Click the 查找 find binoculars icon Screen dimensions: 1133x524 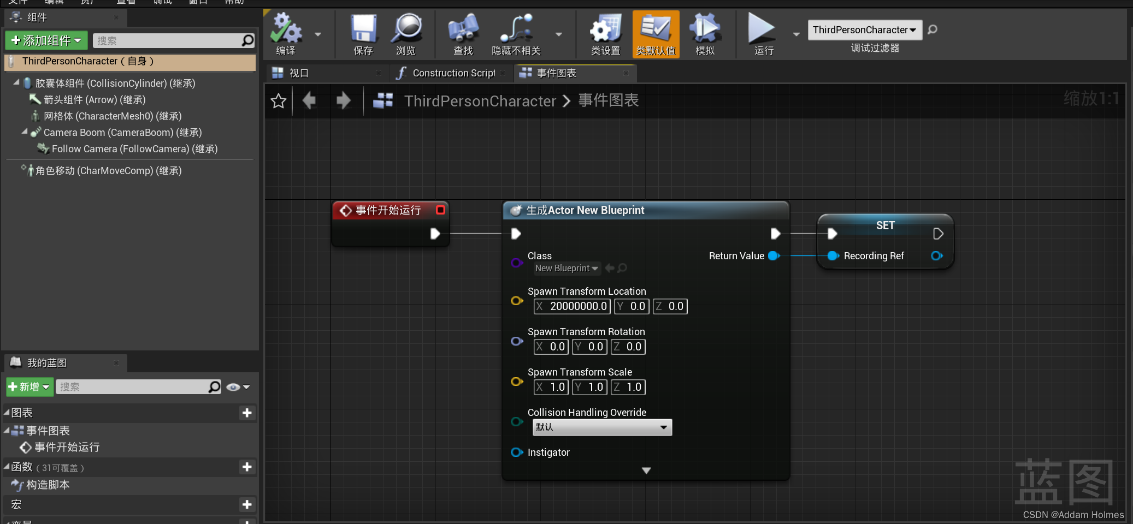click(463, 34)
